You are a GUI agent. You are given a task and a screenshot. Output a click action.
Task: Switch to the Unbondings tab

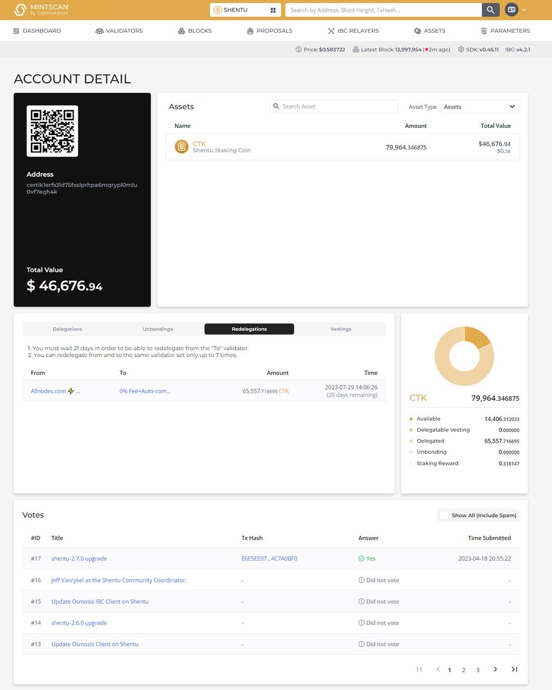coord(158,329)
